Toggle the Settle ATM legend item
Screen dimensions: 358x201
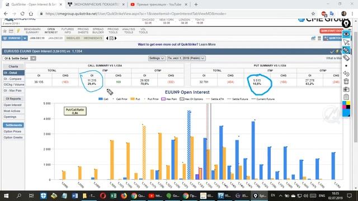(215, 99)
